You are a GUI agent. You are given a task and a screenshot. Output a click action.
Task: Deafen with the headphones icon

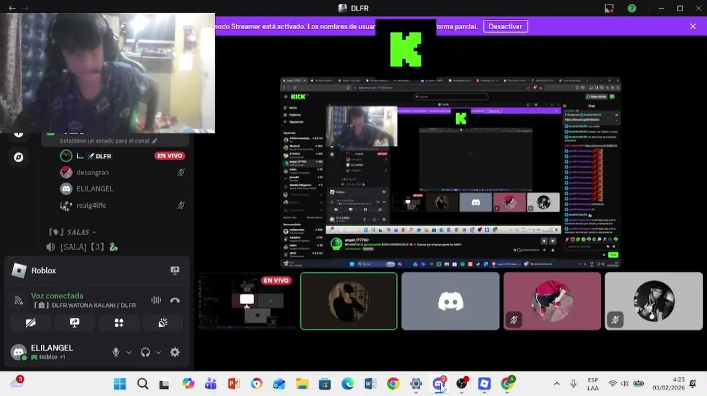[145, 353]
